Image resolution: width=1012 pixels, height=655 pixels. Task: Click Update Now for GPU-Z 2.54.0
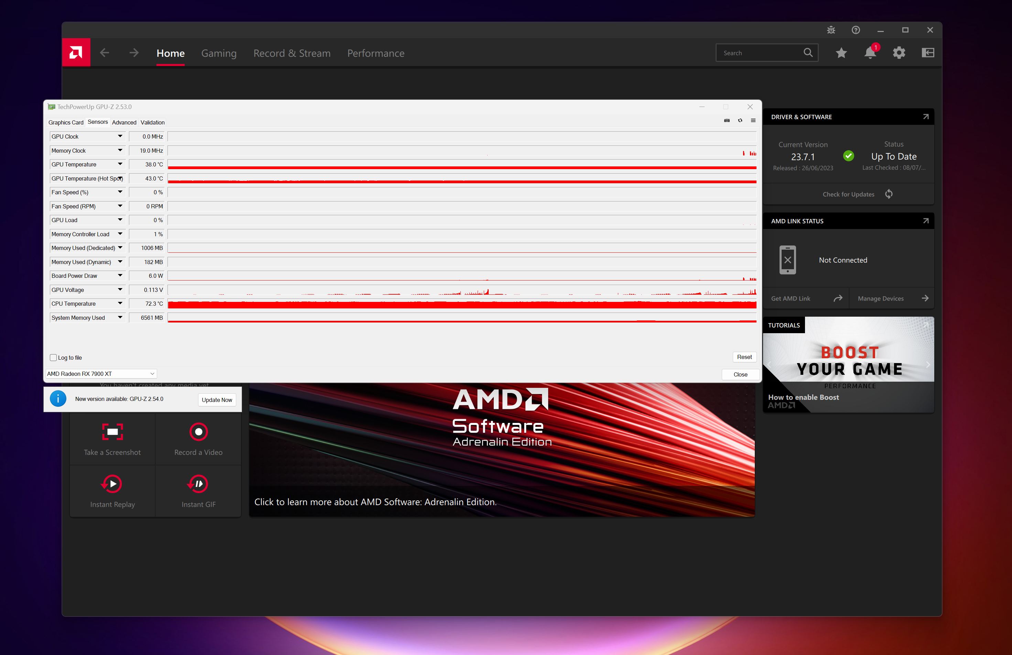tap(217, 400)
